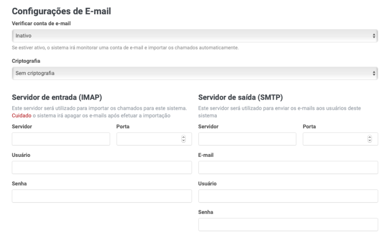This screenshot has width=390, height=240.
Task: Click the IMAP Porta stepper arrows
Action: 184,139
